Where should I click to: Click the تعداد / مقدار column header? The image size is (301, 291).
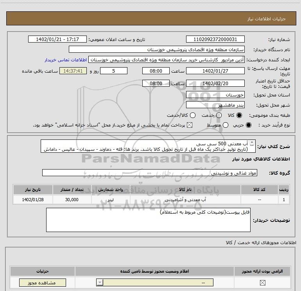click(x=72, y=189)
